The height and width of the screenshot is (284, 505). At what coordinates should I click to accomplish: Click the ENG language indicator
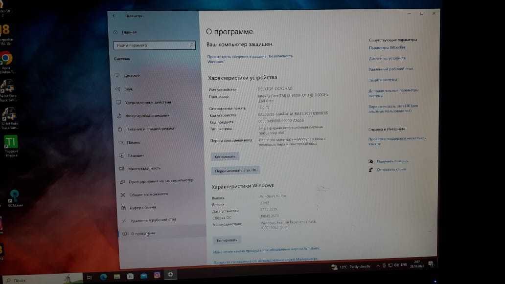pyautogui.click(x=404, y=265)
